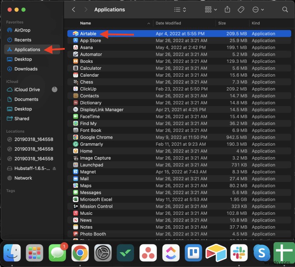Toggle the Name sort direction caret
Viewport: 295px width, 267px height.
point(149,23)
